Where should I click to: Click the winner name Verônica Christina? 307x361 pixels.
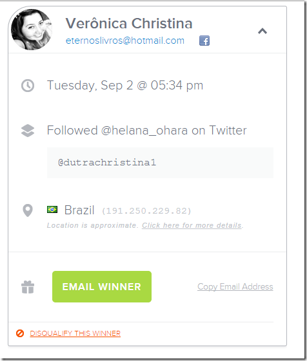(x=129, y=23)
